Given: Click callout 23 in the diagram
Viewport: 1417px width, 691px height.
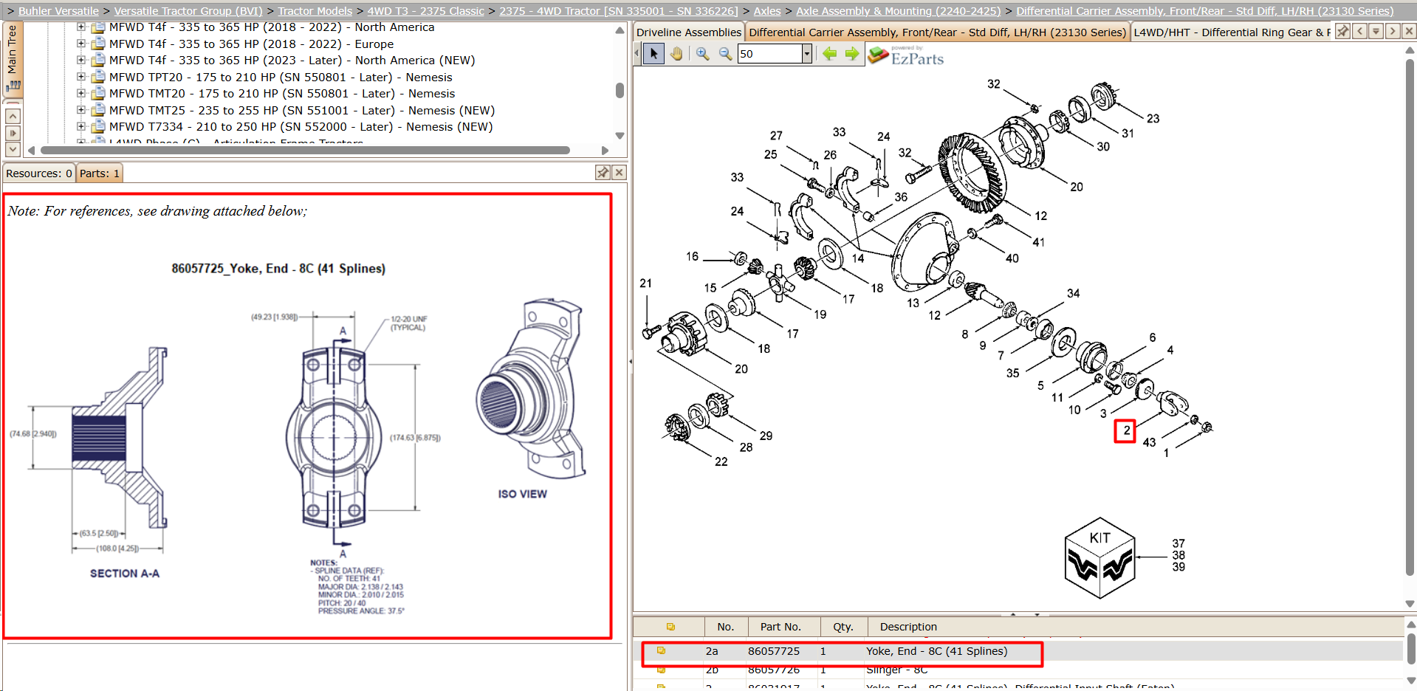Looking at the screenshot, I should (1153, 118).
